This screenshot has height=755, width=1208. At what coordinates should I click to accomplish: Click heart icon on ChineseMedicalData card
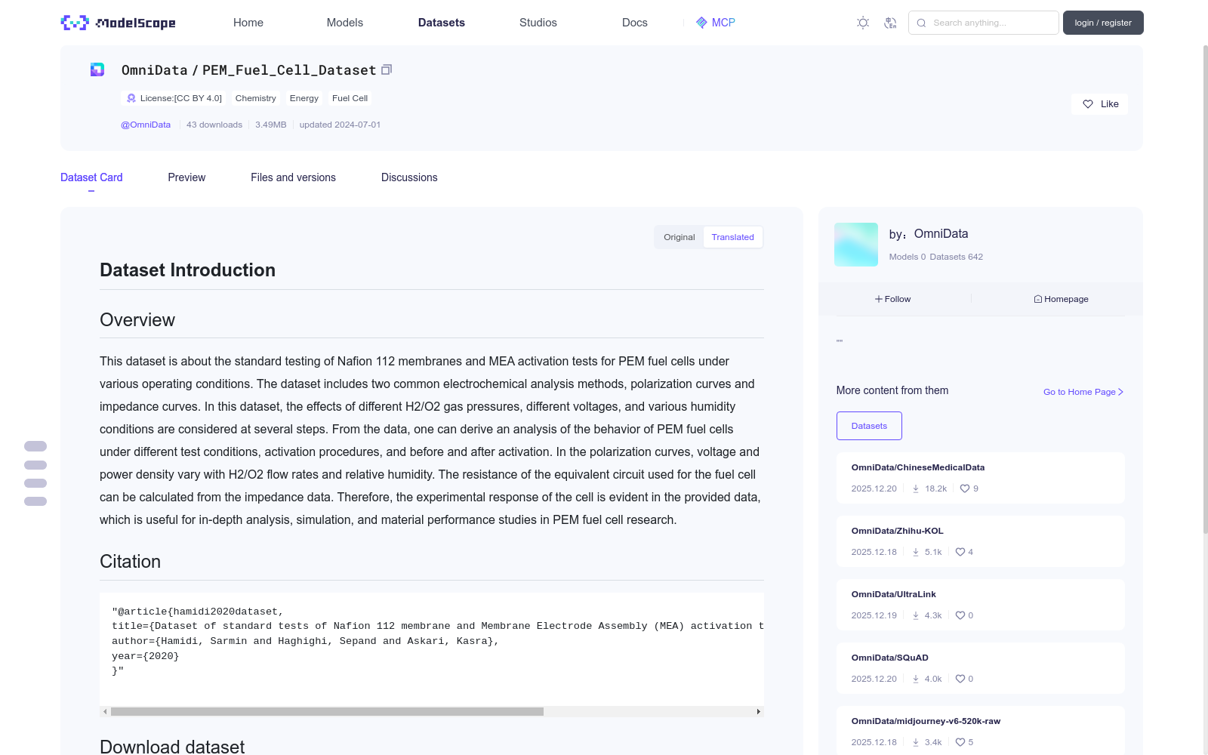point(965,488)
